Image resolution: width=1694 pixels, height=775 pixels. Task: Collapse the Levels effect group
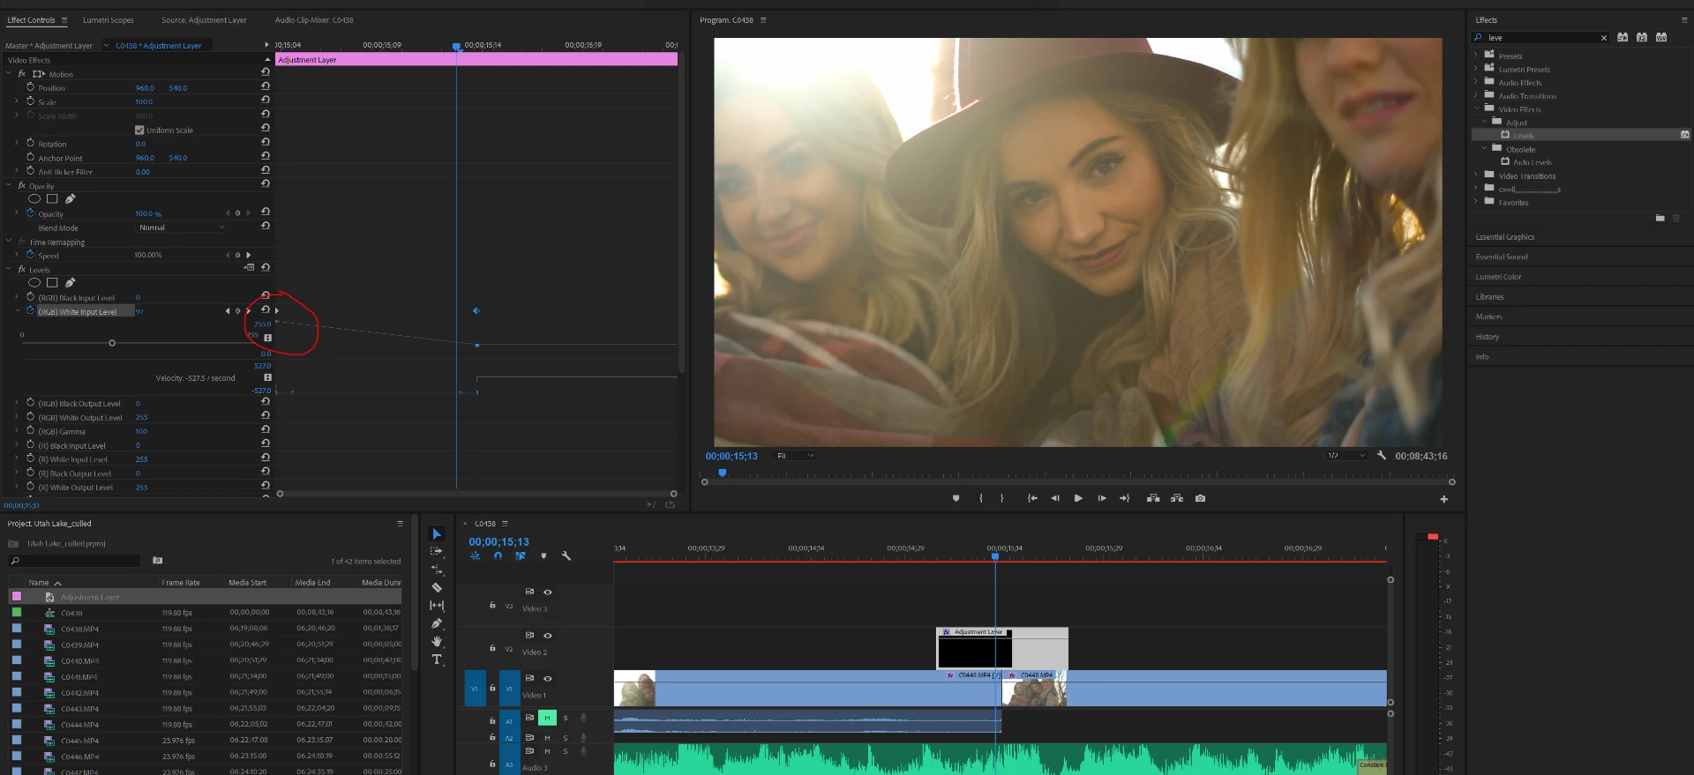9,270
